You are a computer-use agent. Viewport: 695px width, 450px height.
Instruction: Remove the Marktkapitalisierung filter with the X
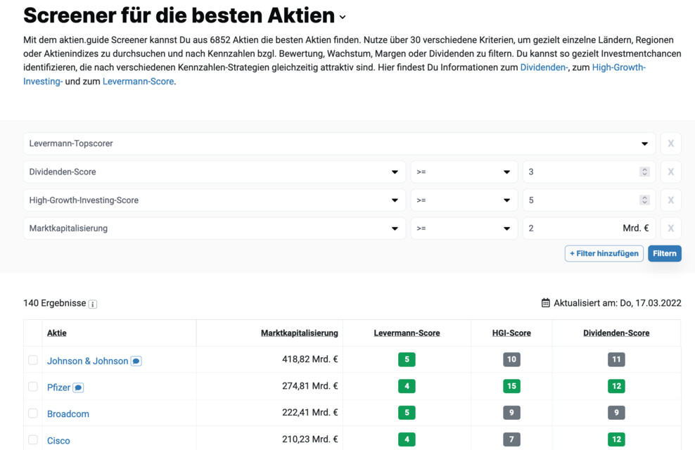coord(670,228)
